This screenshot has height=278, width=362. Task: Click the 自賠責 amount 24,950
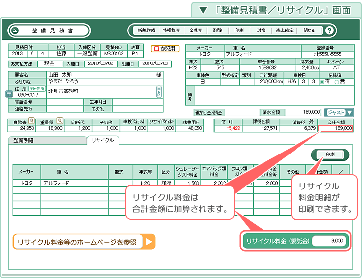[22, 129]
